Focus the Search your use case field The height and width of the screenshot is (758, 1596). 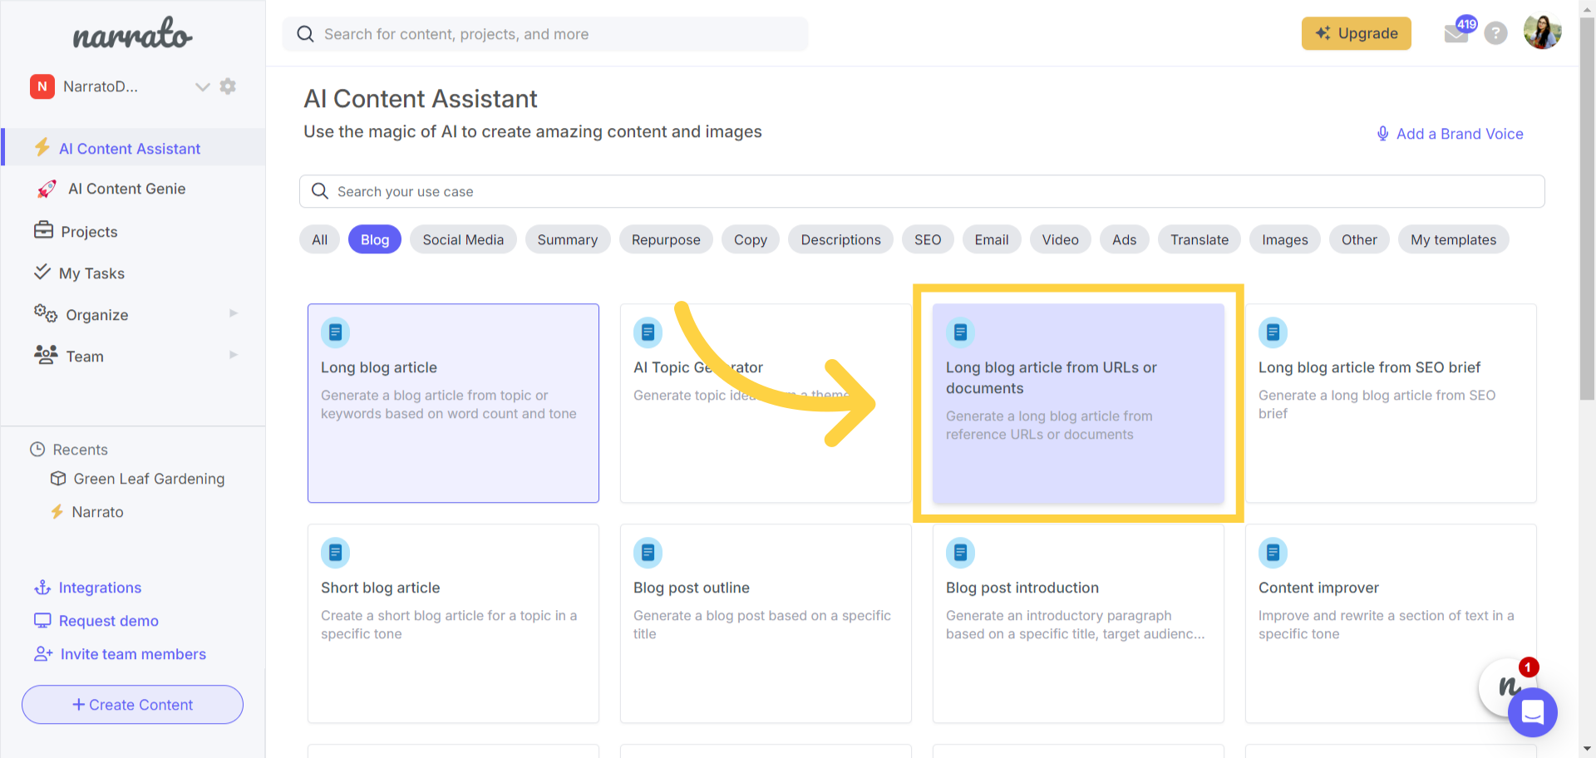(x=922, y=191)
